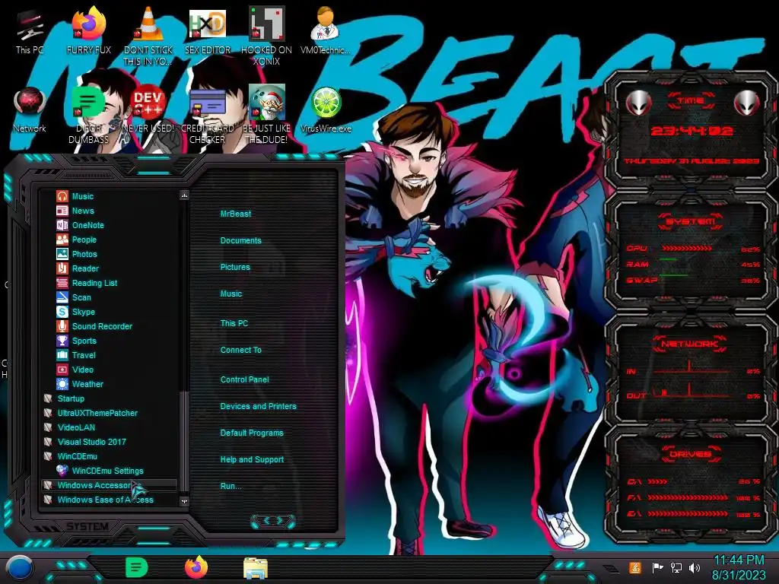Open File Explorer from taskbar
Screen dimensions: 779x584
tap(256, 568)
